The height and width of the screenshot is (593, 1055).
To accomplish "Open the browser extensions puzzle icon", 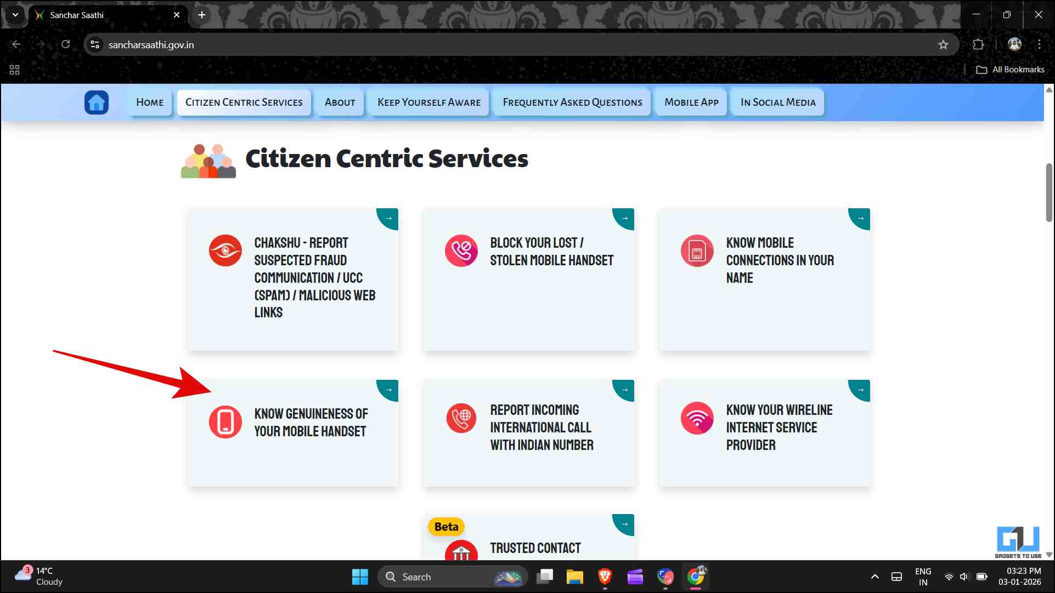I will point(978,45).
